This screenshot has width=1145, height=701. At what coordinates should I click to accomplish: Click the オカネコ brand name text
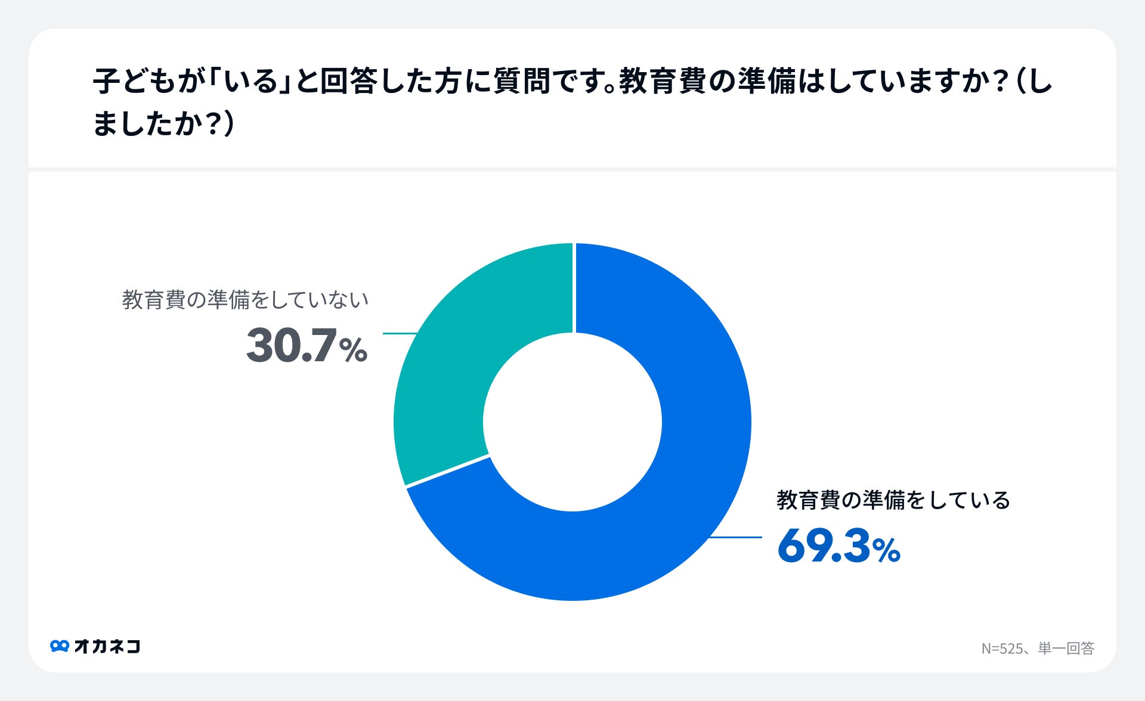click(x=107, y=646)
